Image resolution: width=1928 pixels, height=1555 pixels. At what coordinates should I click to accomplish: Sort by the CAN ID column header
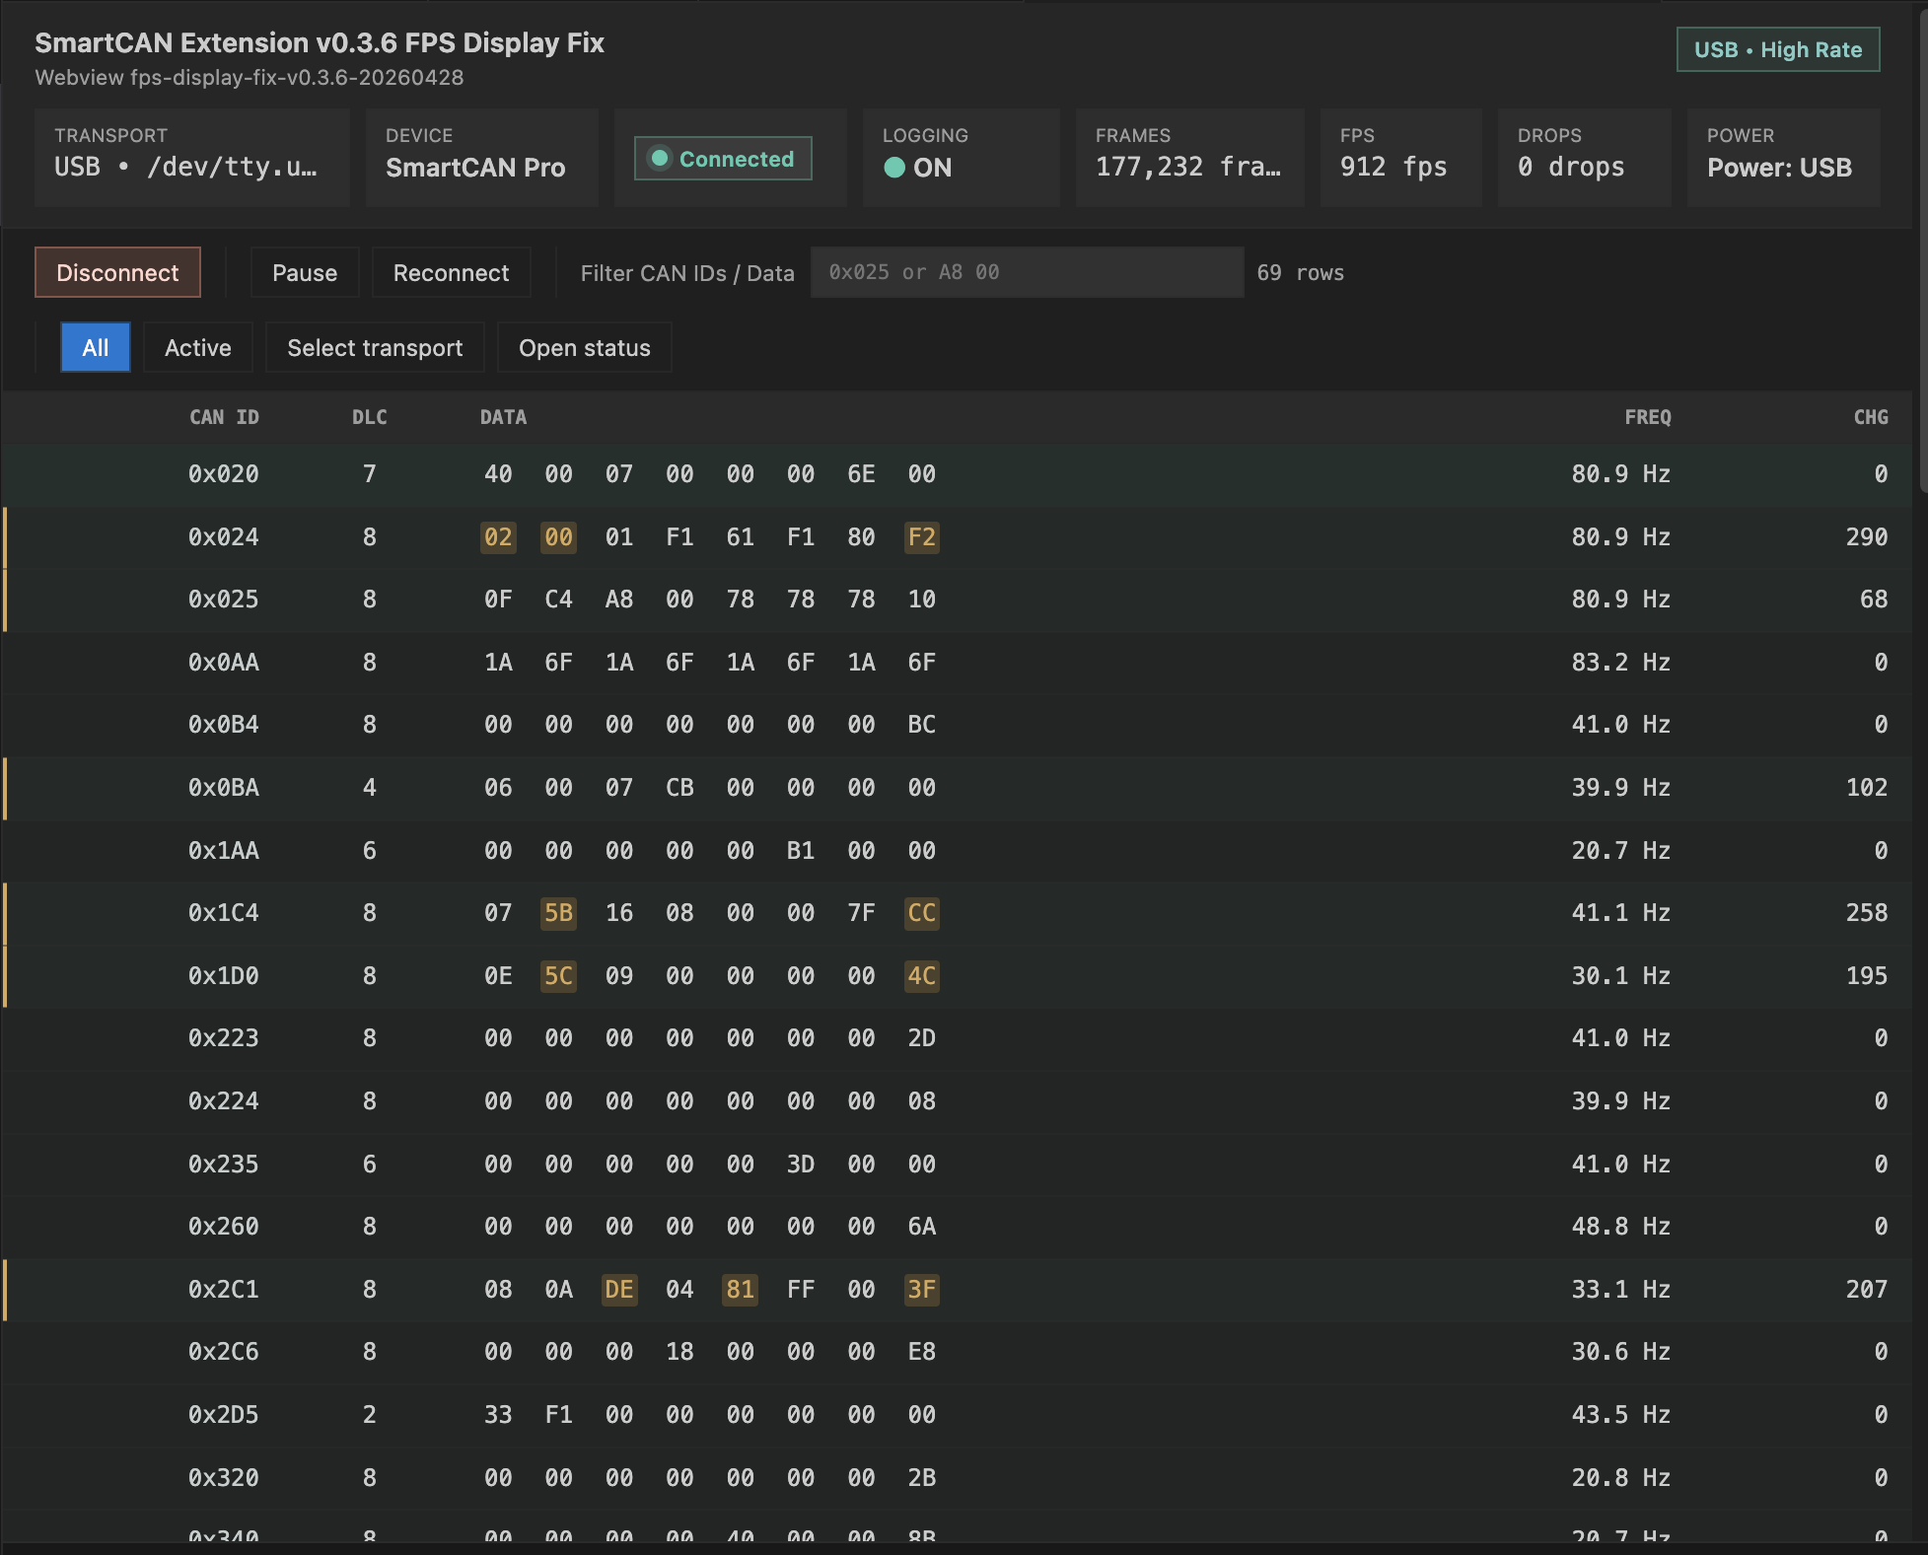pyautogui.click(x=224, y=417)
